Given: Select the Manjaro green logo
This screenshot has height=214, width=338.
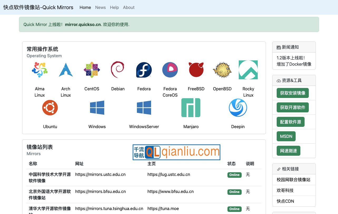Looking at the screenshot, I should click(191, 108).
